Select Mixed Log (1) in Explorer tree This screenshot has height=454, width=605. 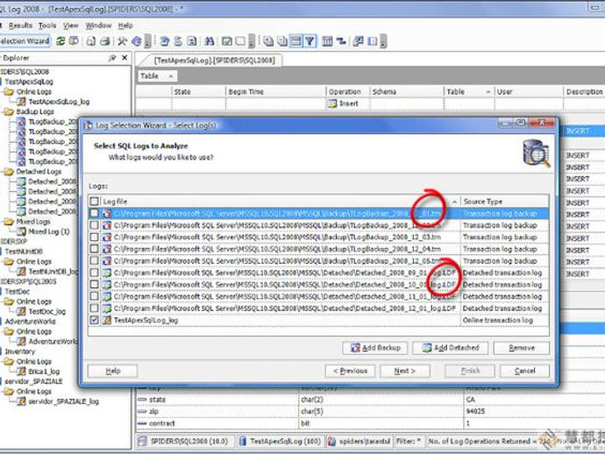pos(49,231)
